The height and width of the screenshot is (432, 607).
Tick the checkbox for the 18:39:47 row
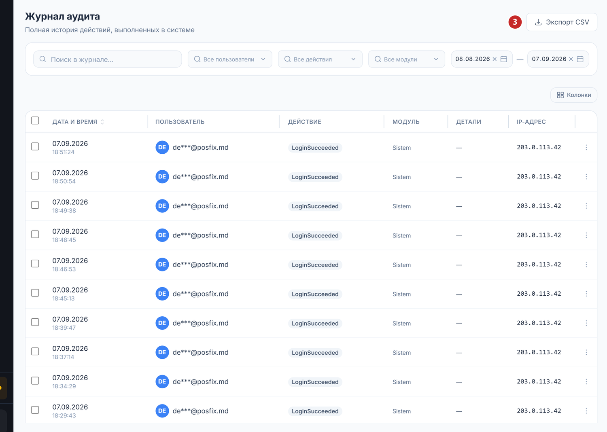pyautogui.click(x=35, y=322)
